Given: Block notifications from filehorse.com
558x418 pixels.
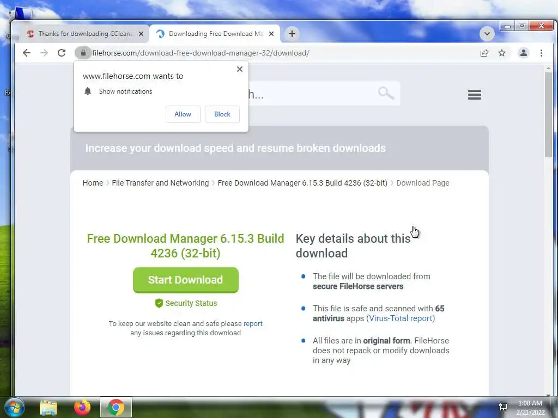Looking at the screenshot, I should (222, 114).
